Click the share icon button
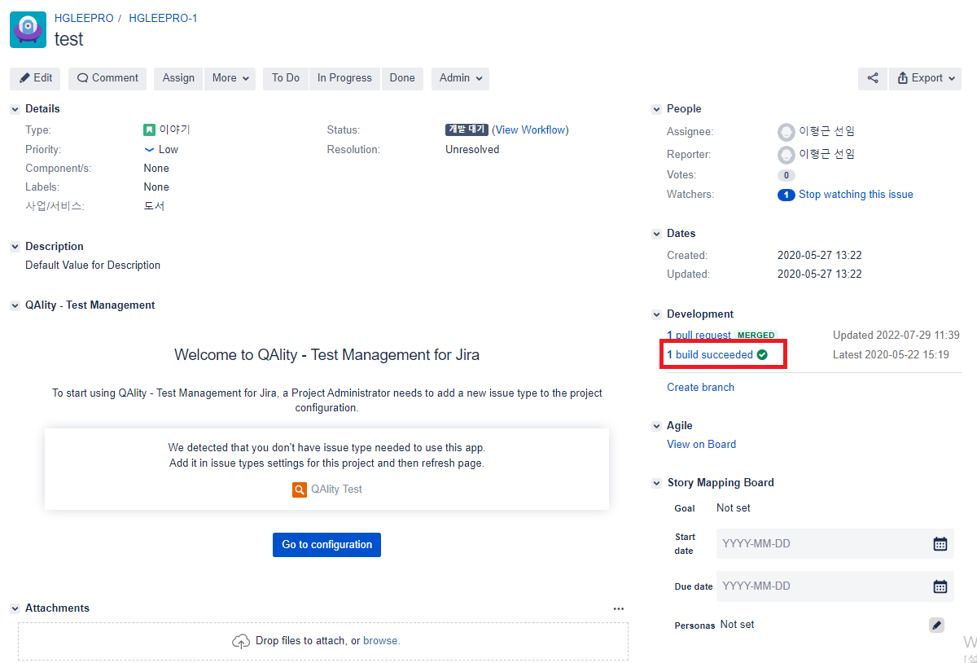 tap(873, 78)
